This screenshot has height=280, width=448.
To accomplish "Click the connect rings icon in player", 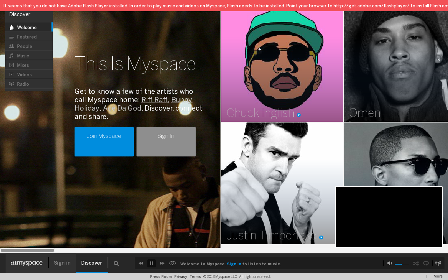I will click(x=173, y=263).
